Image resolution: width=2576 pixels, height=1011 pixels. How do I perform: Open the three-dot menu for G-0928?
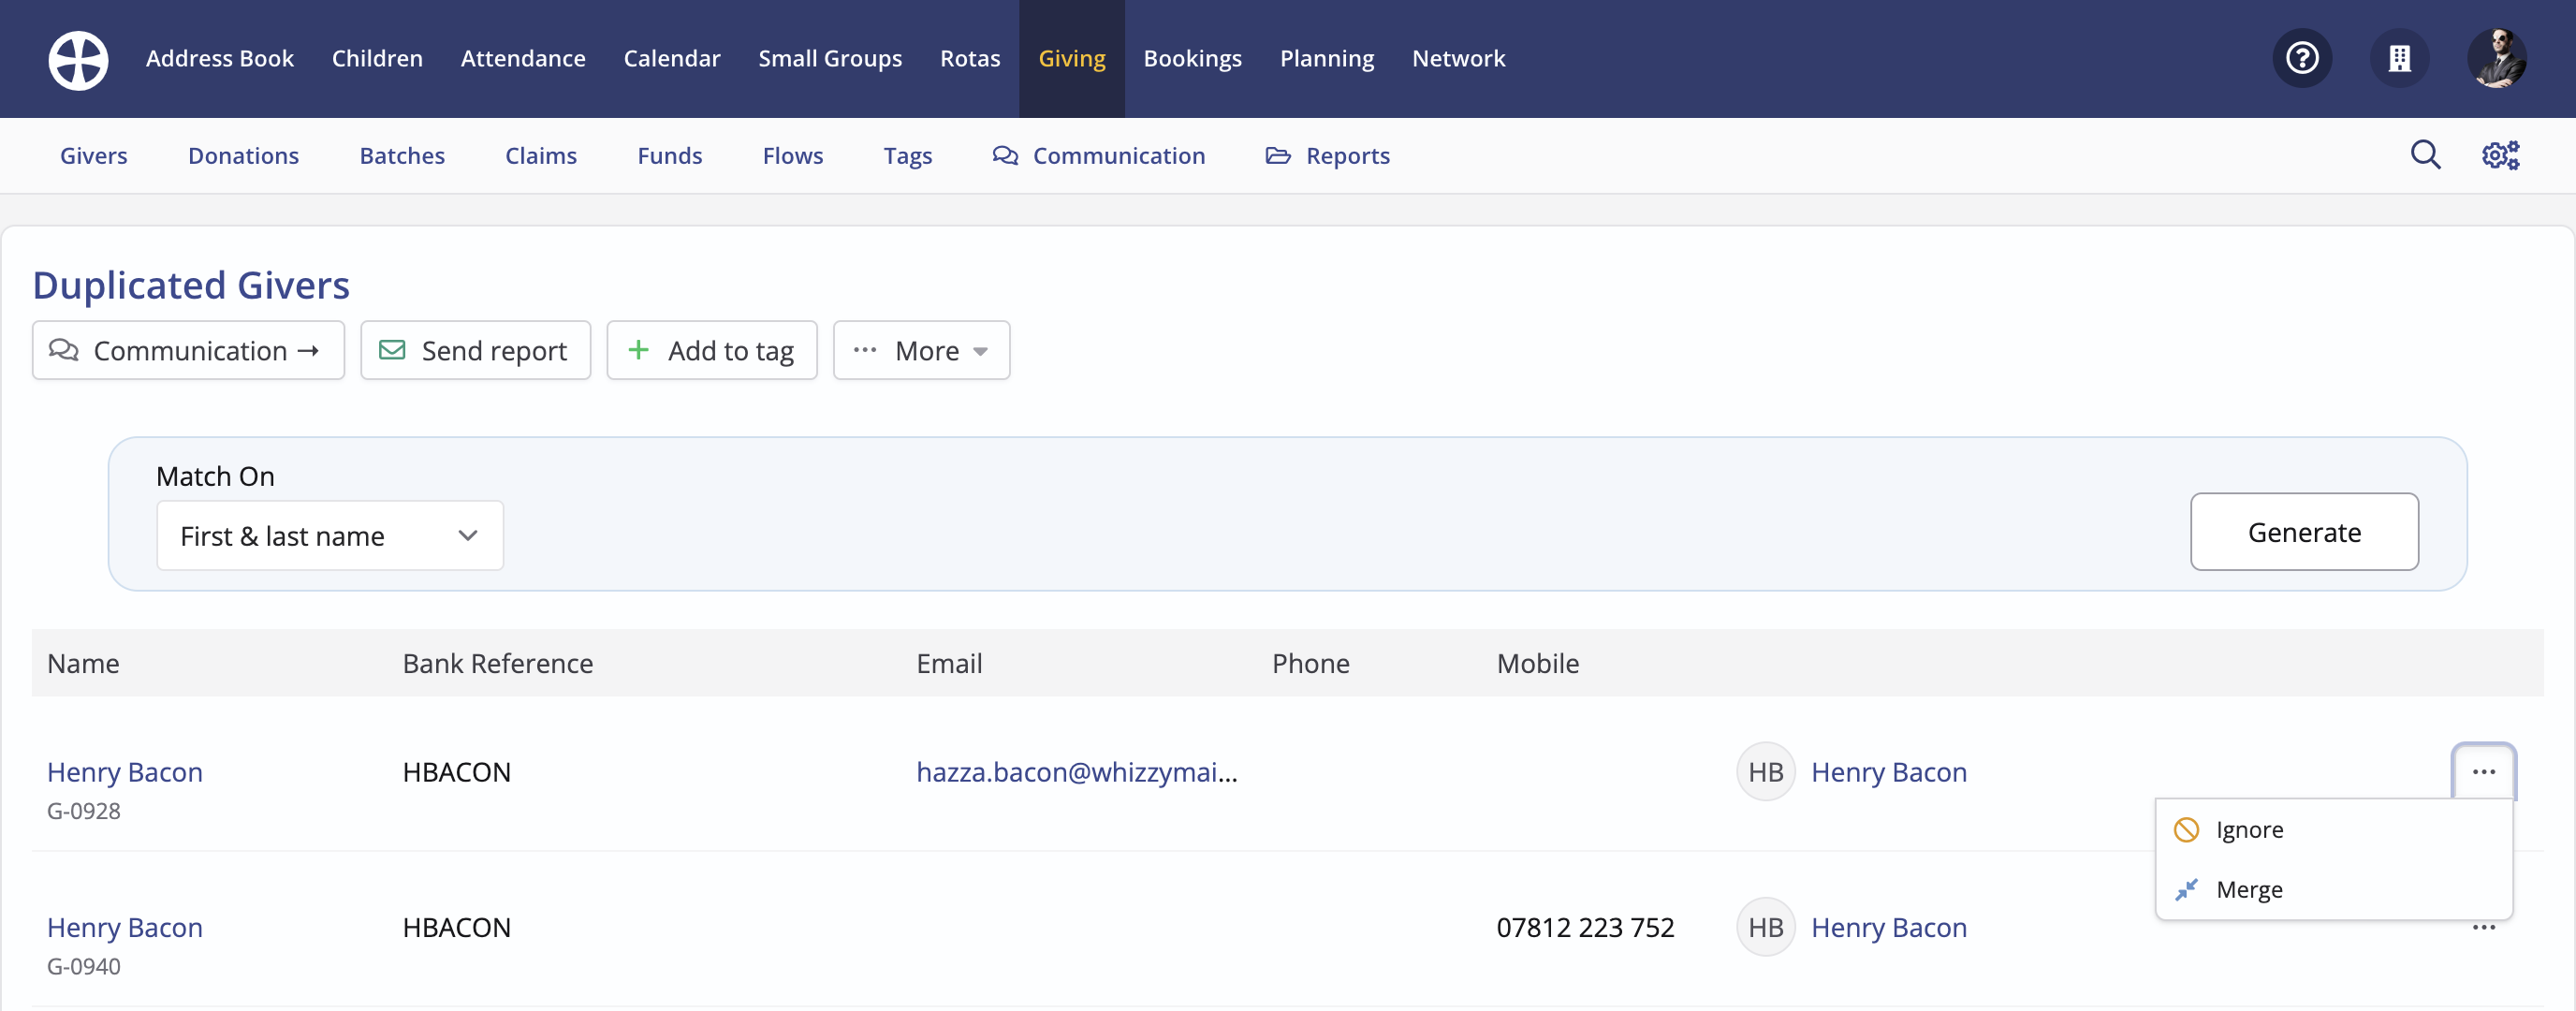(x=2483, y=771)
